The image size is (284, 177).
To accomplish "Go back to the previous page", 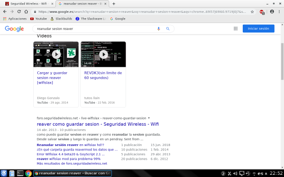I will tap(5, 12).
